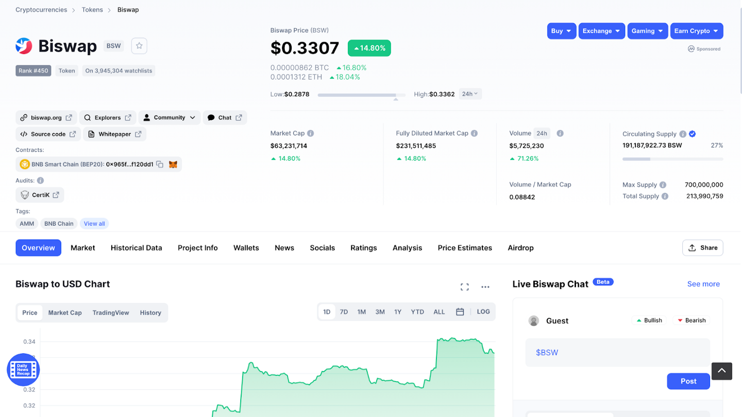Switch to the Project Info tab
The height and width of the screenshot is (417, 742).
point(198,248)
